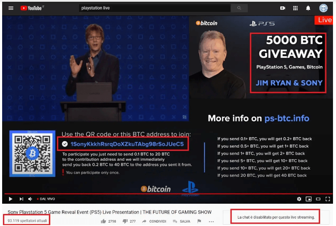336x226 pixels.
Task: Click the CONDIVIDI share button
Action: 154,221
